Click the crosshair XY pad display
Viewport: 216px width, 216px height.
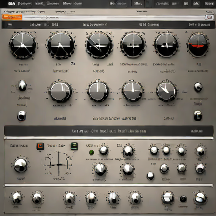pos(59,164)
